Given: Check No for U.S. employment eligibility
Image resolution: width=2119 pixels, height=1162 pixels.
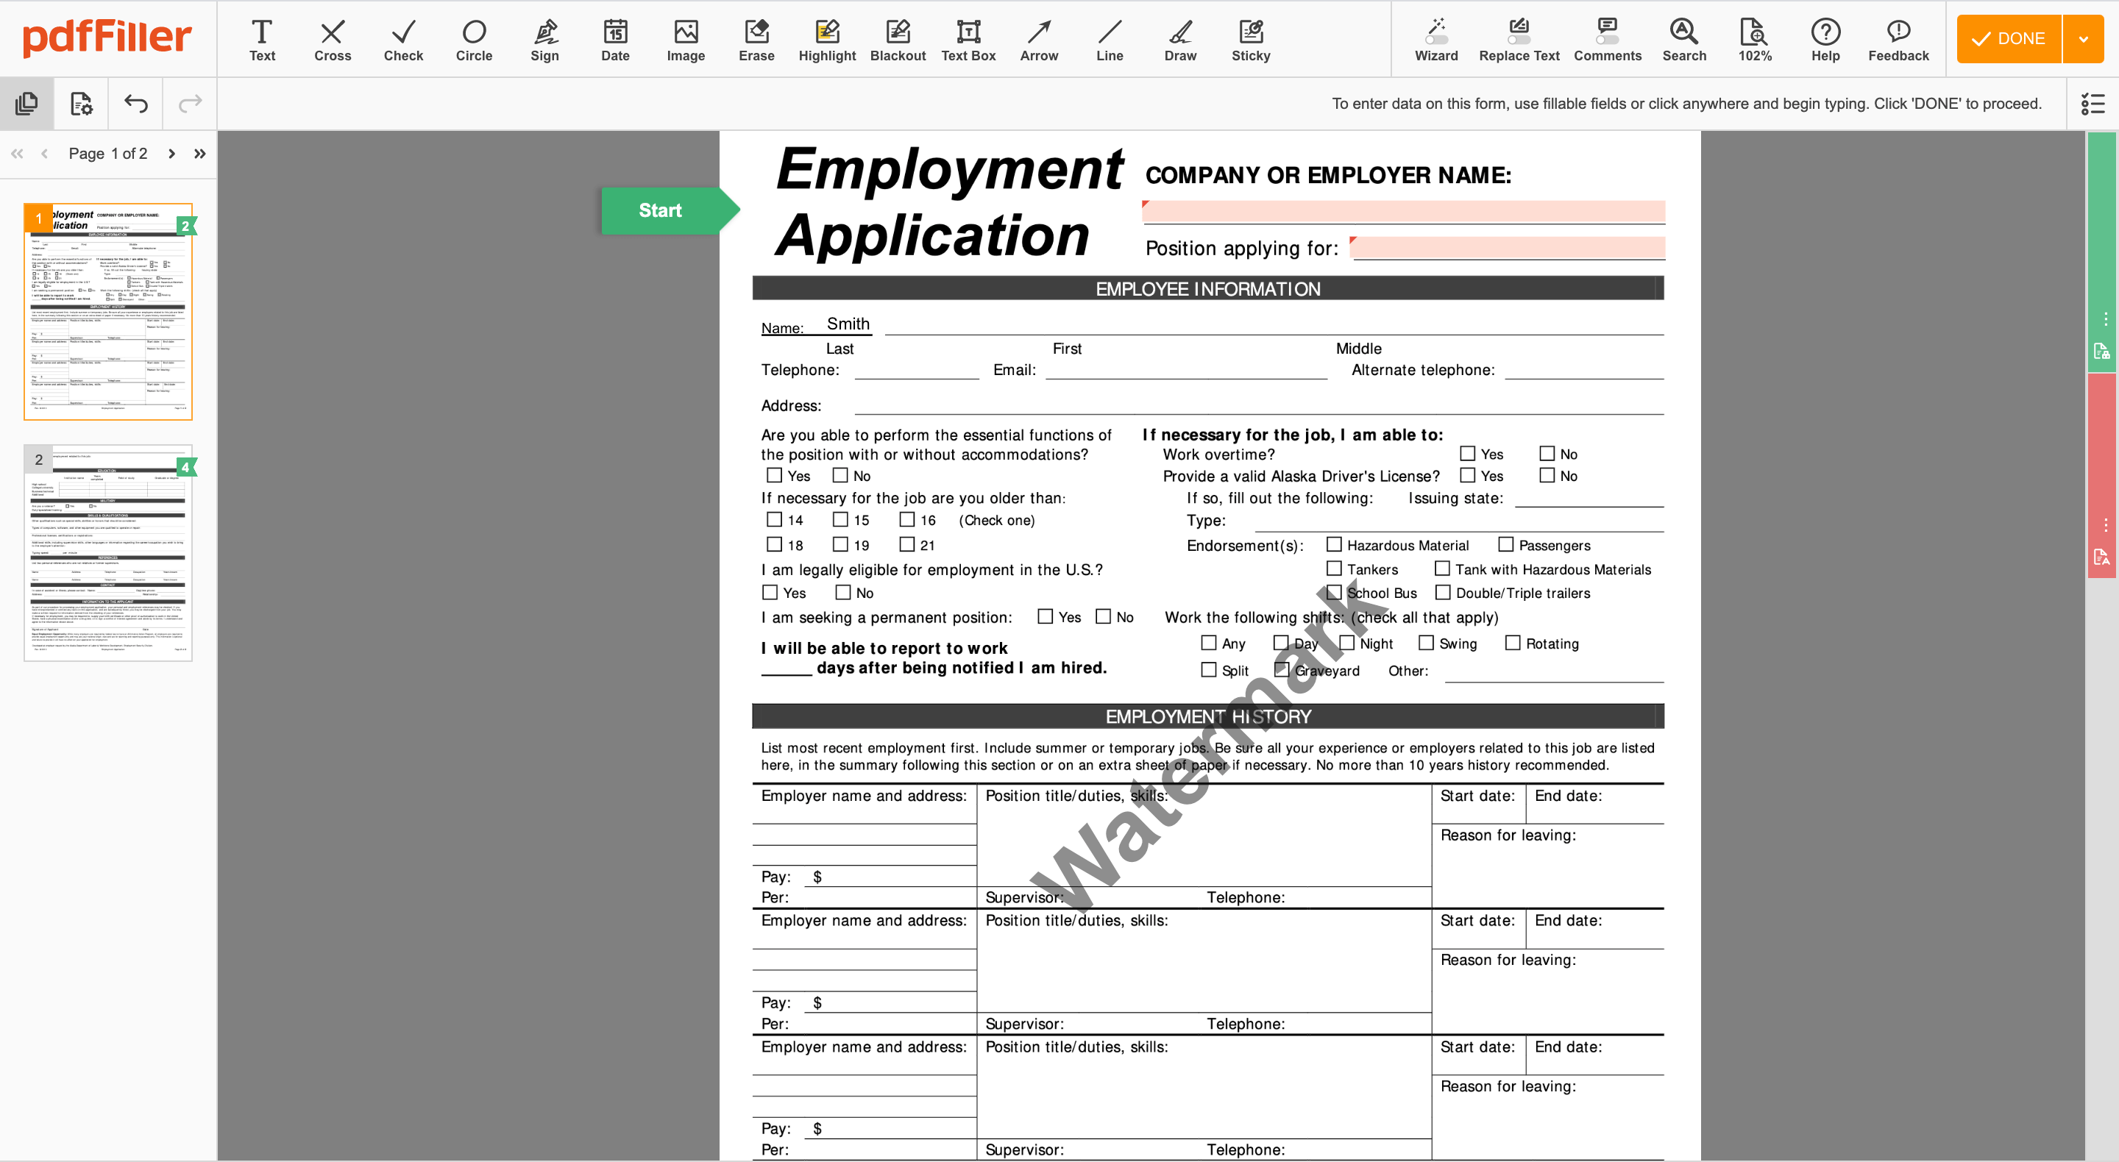Looking at the screenshot, I should 843,592.
